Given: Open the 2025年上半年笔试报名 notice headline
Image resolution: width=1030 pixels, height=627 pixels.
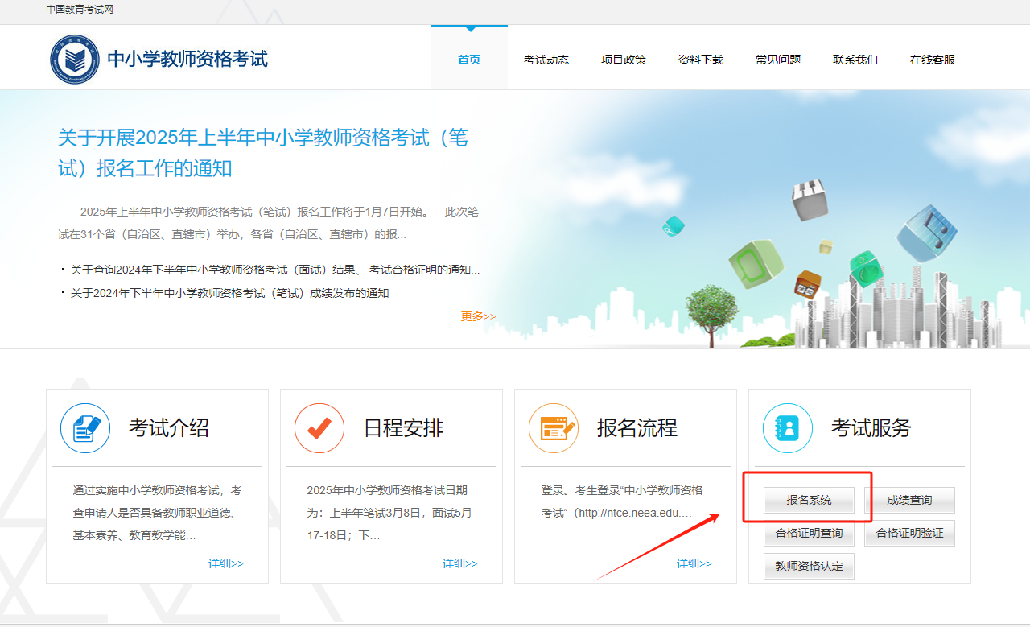Looking at the screenshot, I should click(x=262, y=152).
